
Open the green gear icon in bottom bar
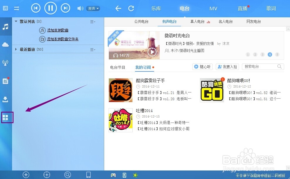click(x=136, y=175)
